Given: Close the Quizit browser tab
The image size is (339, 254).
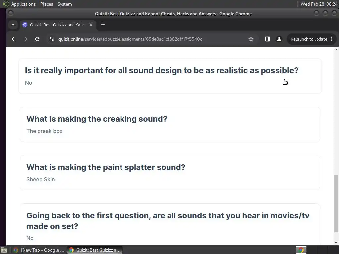Looking at the screenshot, I should (x=91, y=25).
